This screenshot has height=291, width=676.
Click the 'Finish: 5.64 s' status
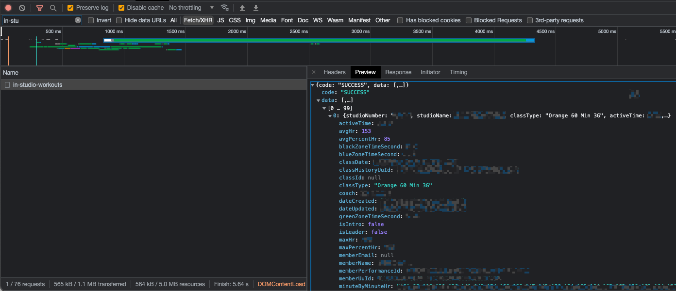[x=231, y=284]
